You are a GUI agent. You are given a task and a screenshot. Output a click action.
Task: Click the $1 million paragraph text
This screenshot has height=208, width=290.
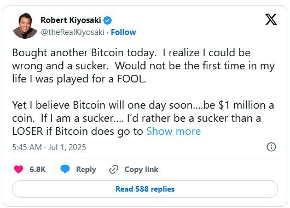[x=143, y=118]
